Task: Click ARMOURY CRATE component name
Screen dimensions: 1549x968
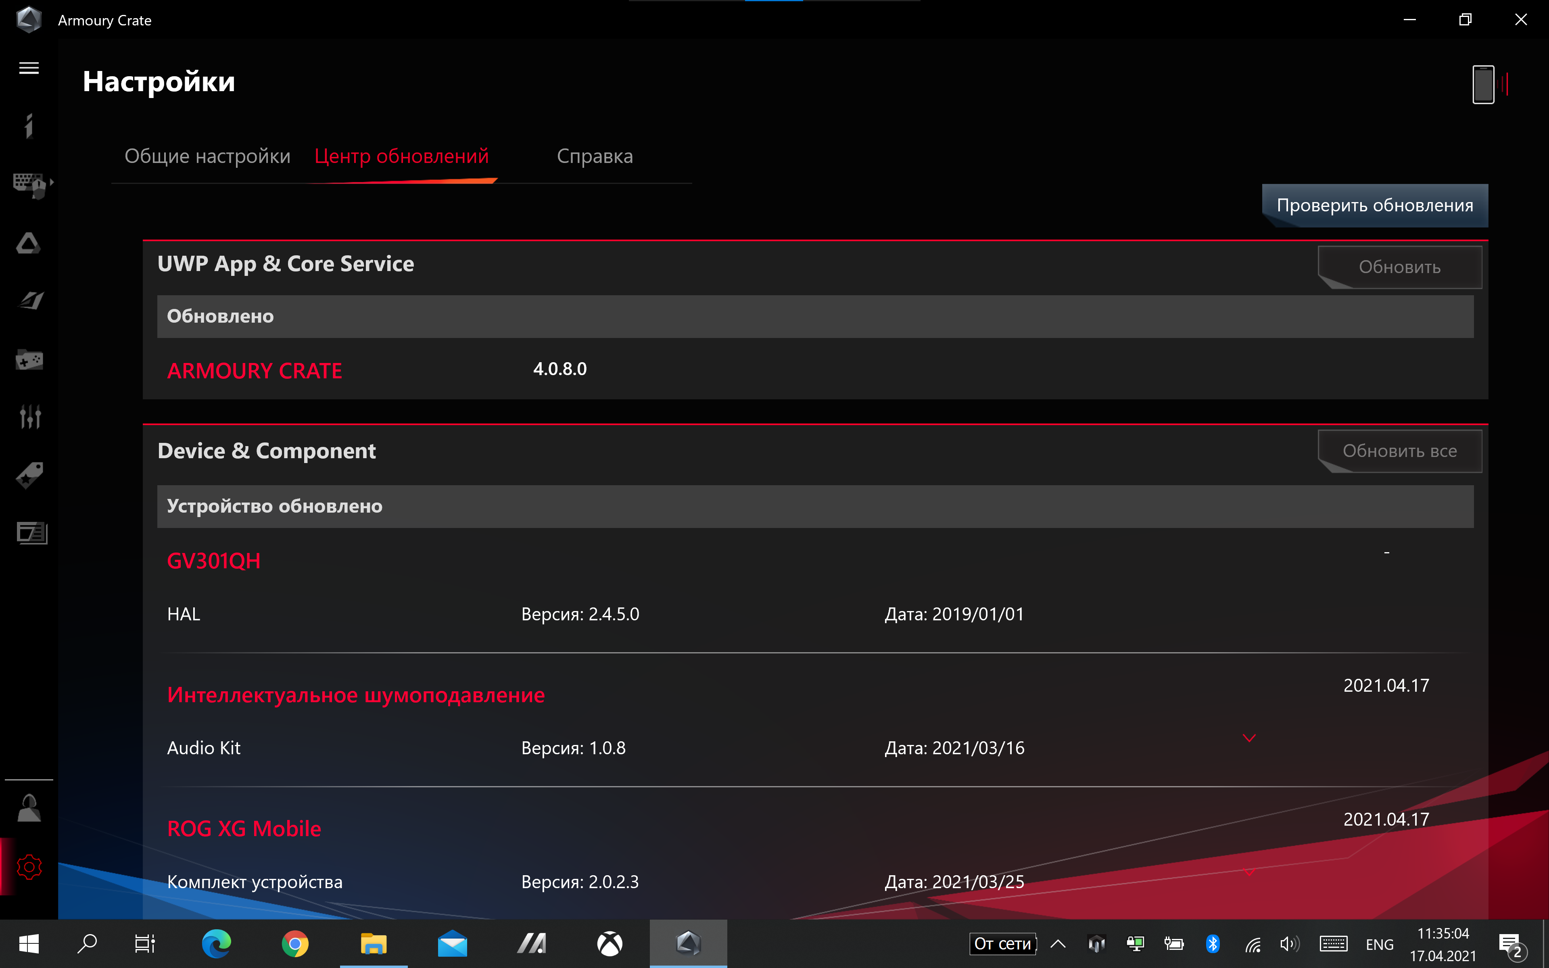Action: 254,371
